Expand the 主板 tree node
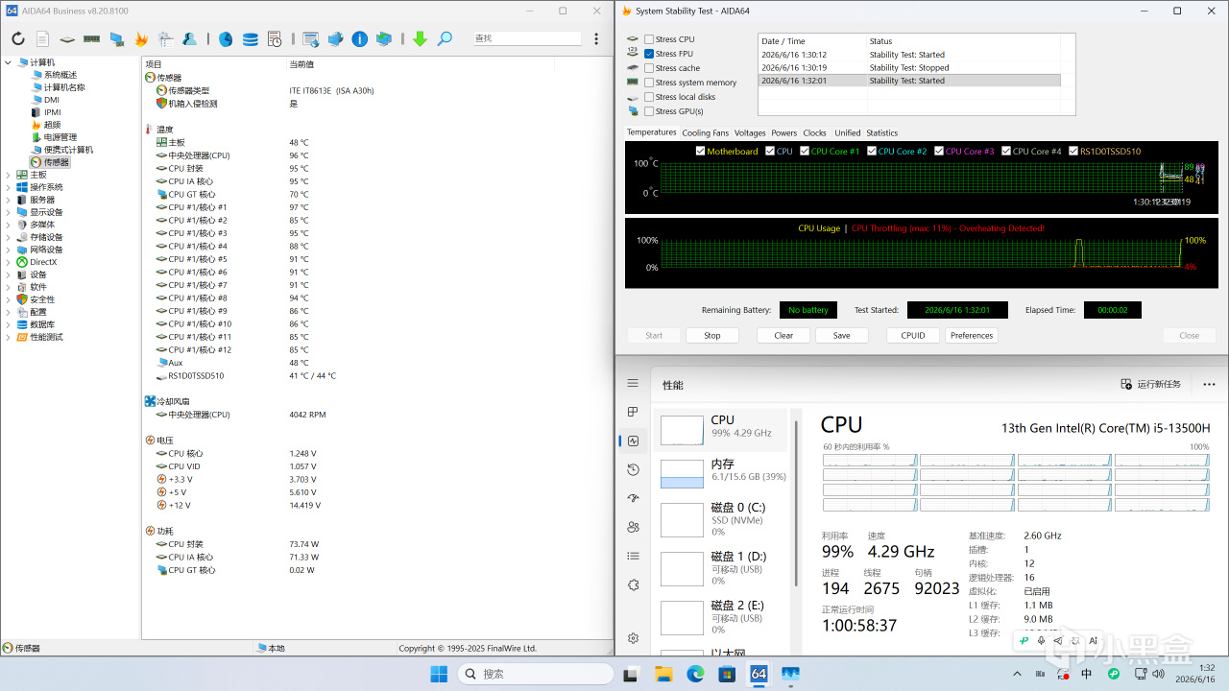The width and height of the screenshot is (1229, 691). 9,175
